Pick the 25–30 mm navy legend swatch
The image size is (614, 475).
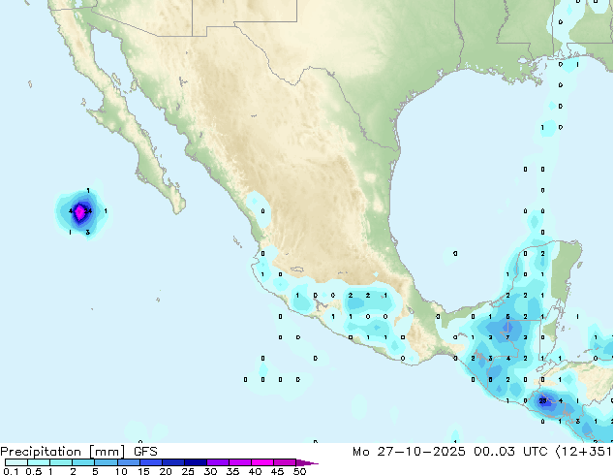196,462
